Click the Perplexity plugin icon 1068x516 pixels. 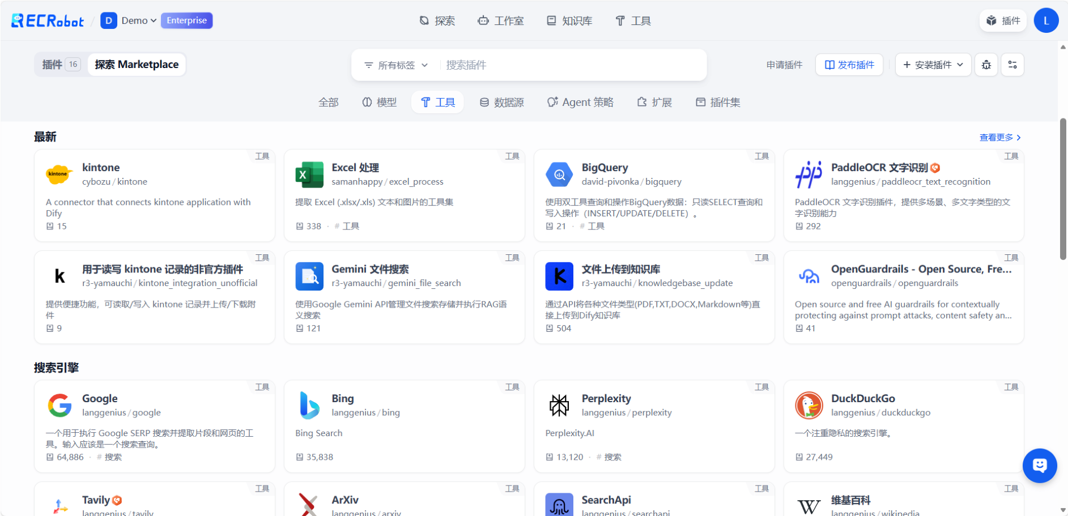point(559,405)
